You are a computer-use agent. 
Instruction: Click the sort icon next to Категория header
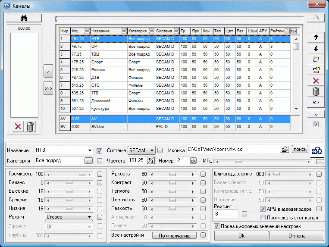(152, 31)
